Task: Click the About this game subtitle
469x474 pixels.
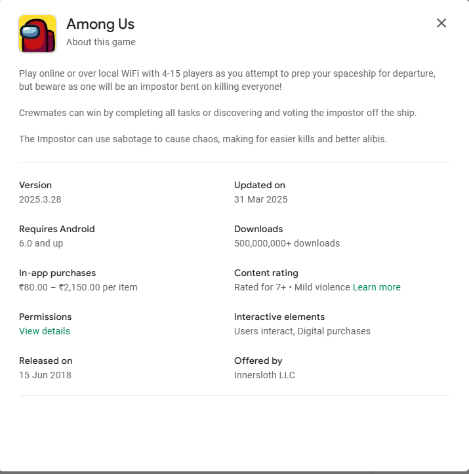Action: pos(101,42)
